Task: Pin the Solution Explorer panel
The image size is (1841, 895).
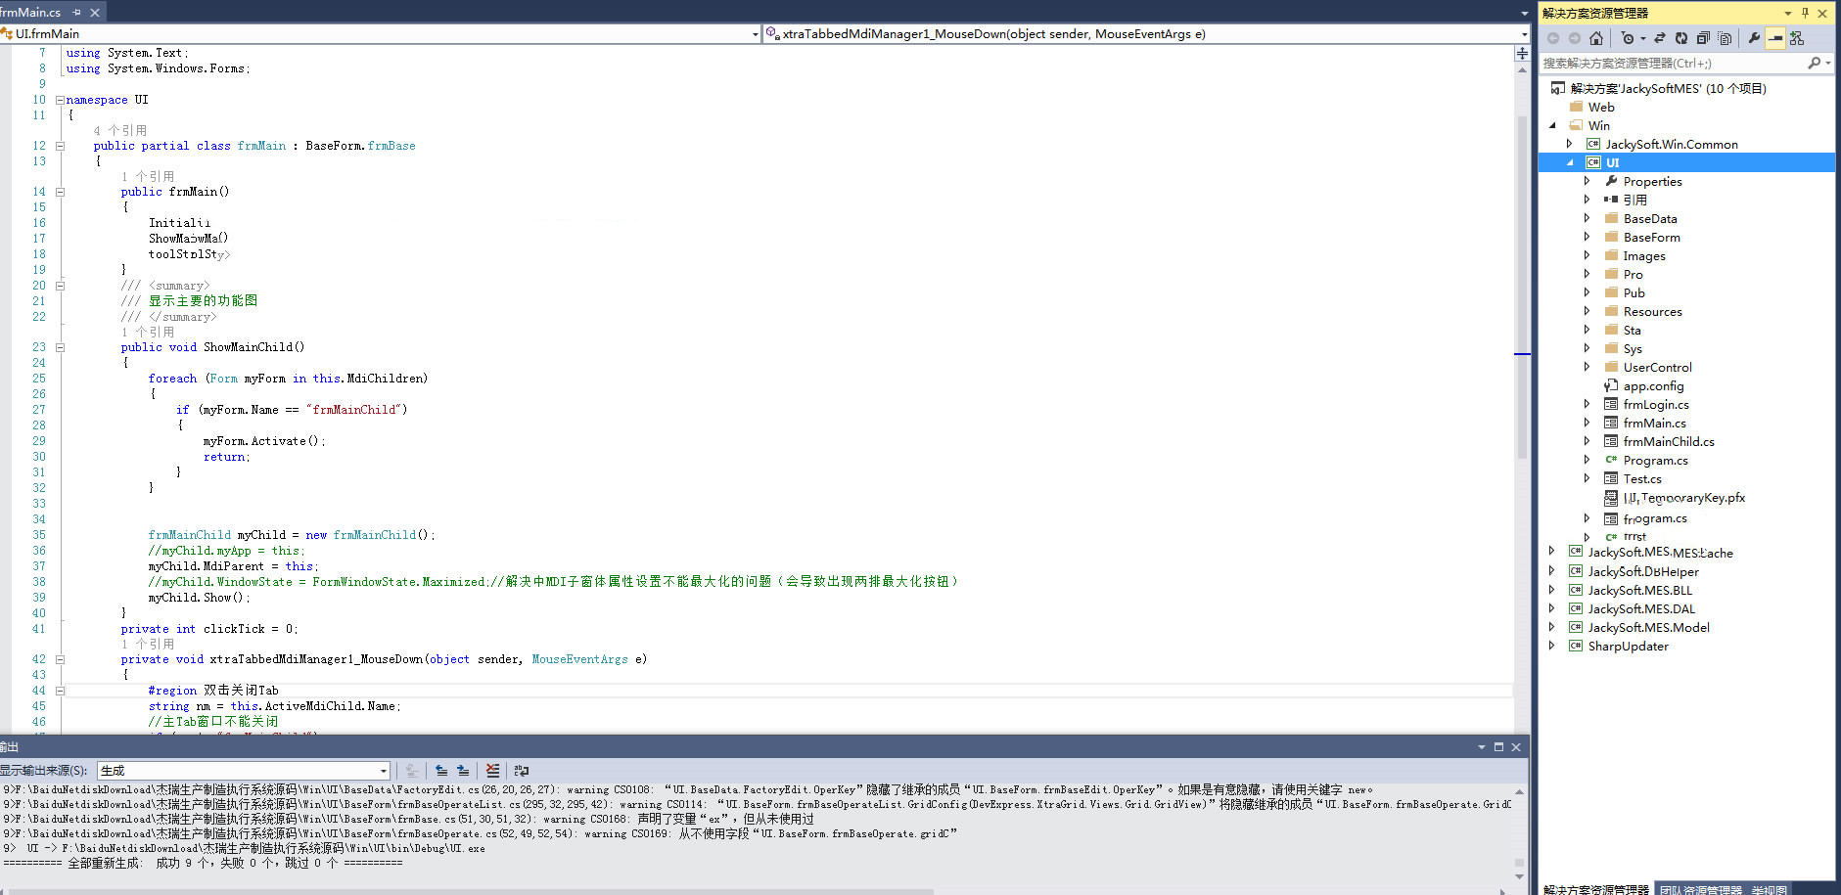Action: click(1806, 13)
